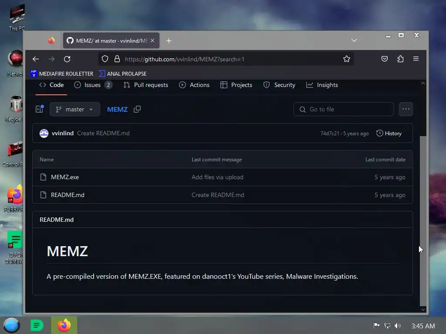The width and height of the screenshot is (446, 334).
Task: Select the Recycle Bin desktop icon
Action: [x=14, y=108]
